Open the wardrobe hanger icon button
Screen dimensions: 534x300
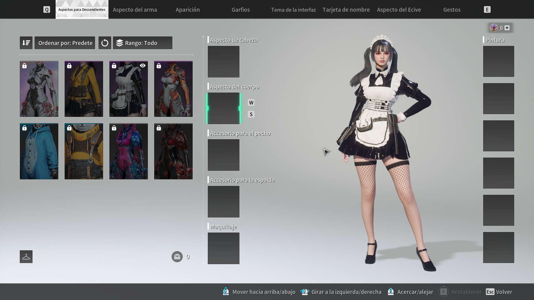pos(26,257)
